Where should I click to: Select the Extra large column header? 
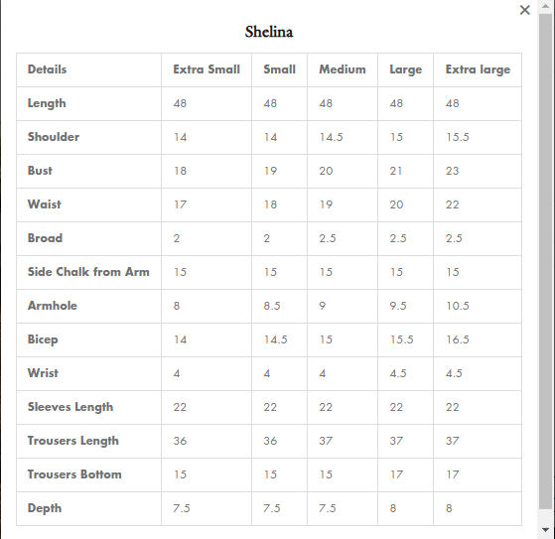(478, 69)
